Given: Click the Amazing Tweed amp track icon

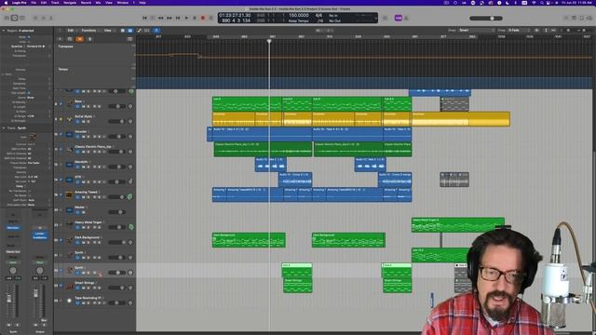Looking at the screenshot, I should (69, 194).
